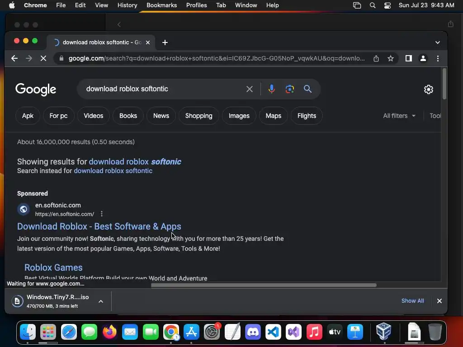Search by image with Google Lens
This screenshot has width=463, height=347.
click(x=290, y=89)
